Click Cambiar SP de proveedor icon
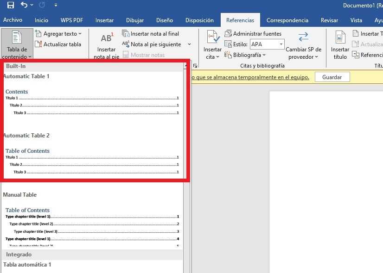Image resolution: width=383 pixels, height=273 pixels. (303, 38)
